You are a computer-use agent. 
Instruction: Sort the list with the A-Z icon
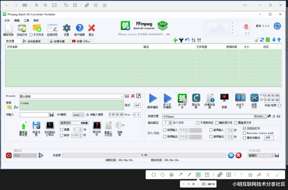(x=193, y=40)
